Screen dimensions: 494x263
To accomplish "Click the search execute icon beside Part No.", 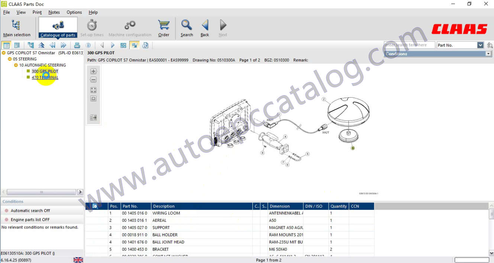I will [x=490, y=45].
